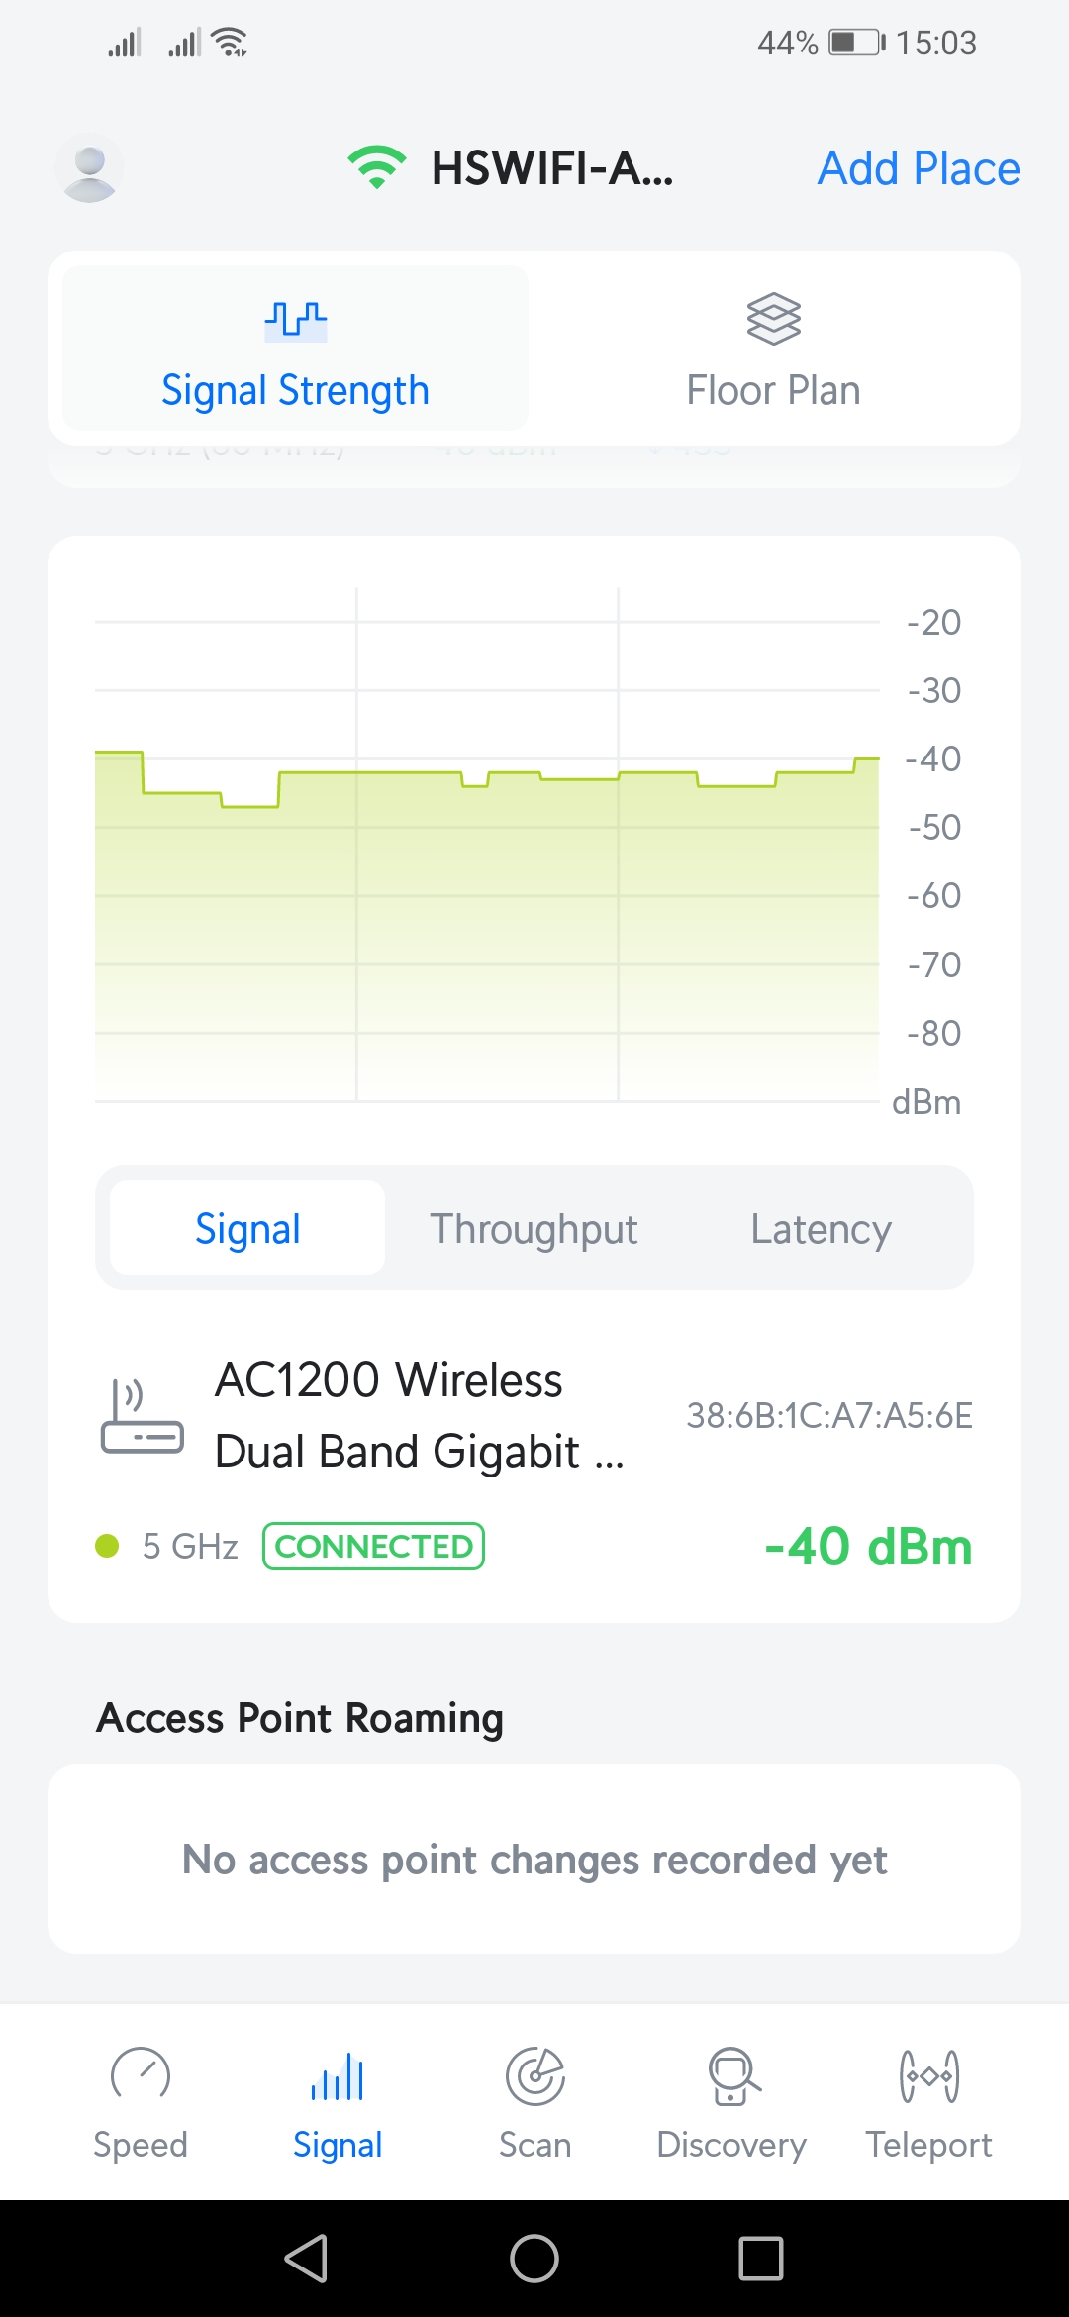Open the Discovery devices icon
The height and width of the screenshot is (2317, 1069).
(x=732, y=2076)
